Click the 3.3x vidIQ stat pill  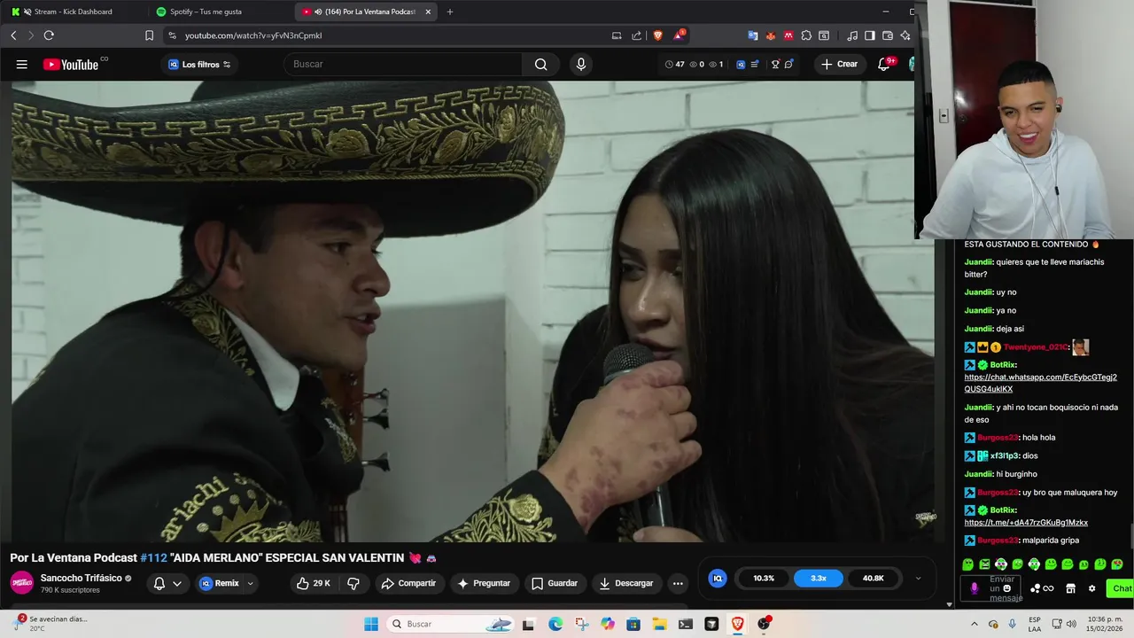pos(819,578)
